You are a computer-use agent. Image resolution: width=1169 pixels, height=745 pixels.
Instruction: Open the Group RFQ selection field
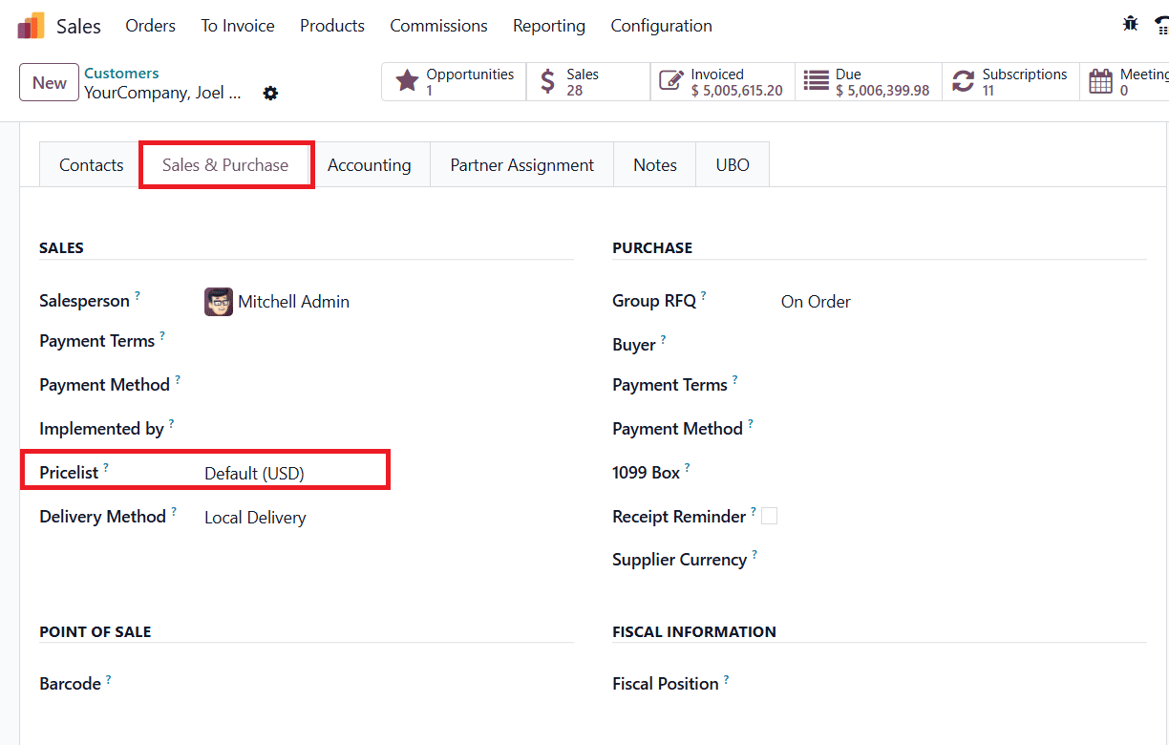click(x=816, y=301)
